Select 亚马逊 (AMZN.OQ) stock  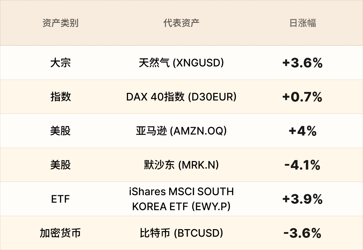181,131
